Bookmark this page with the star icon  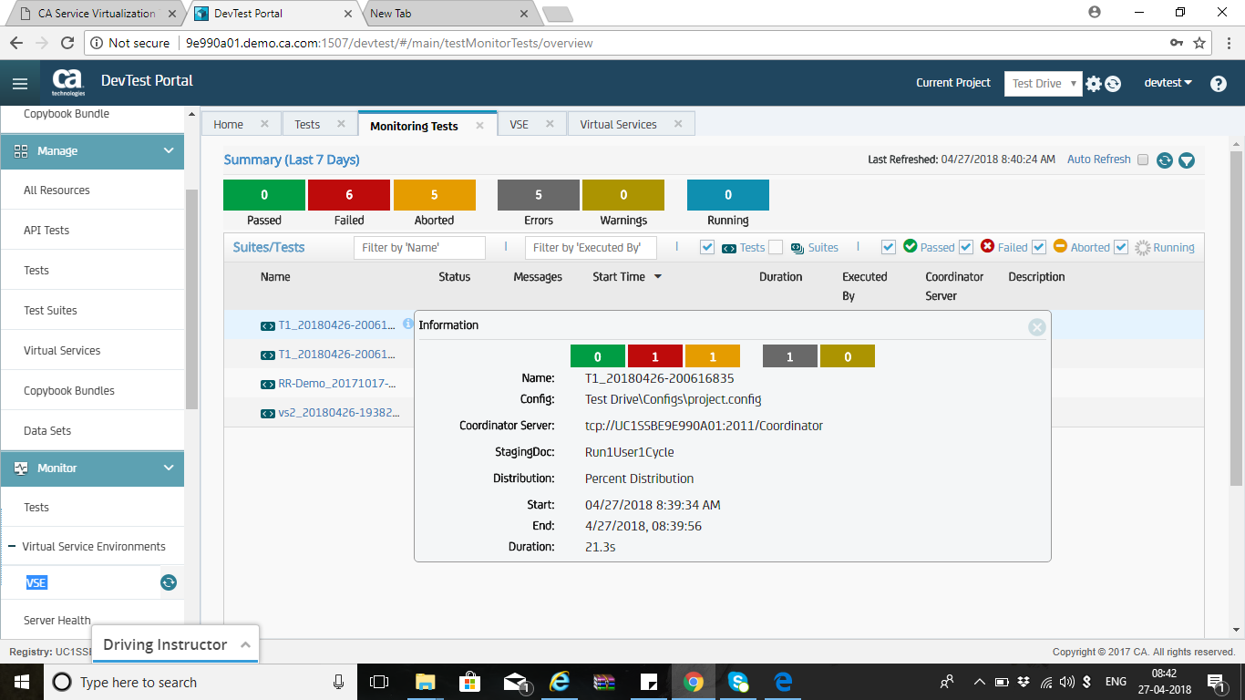1199,43
